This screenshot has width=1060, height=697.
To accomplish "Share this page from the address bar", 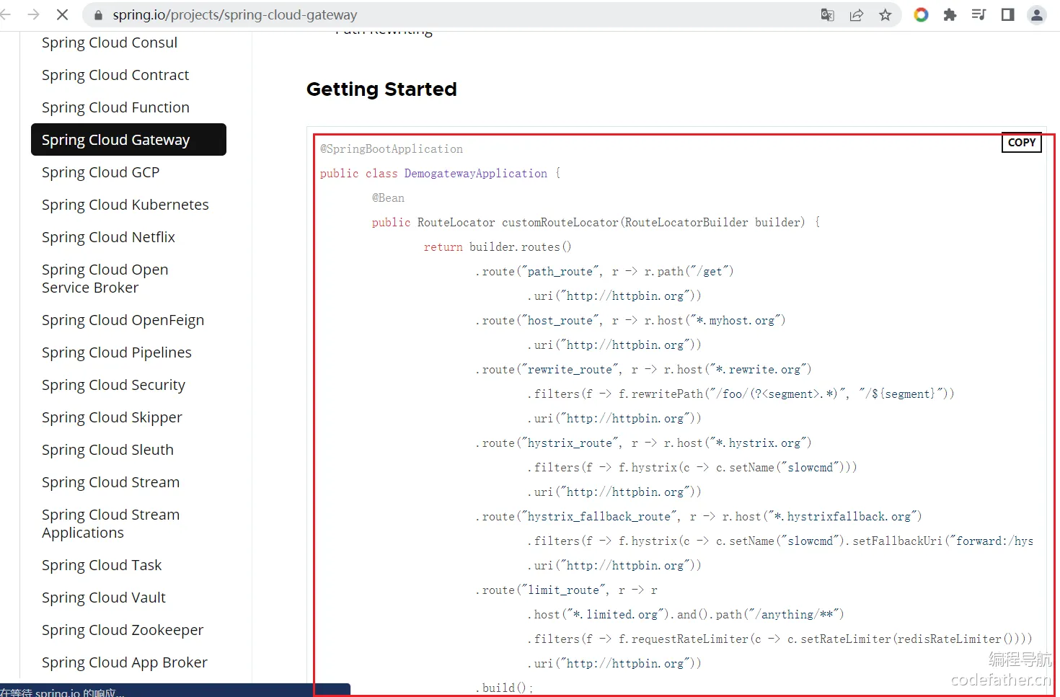I will click(857, 15).
